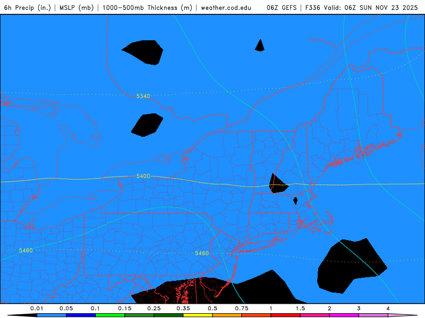Click the "6h Precip (in.)" title text
Viewport: 425px width, 318px height.
28,8
